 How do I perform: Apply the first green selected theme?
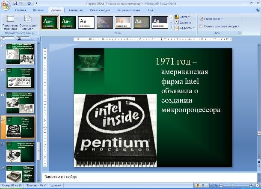click(x=50, y=22)
